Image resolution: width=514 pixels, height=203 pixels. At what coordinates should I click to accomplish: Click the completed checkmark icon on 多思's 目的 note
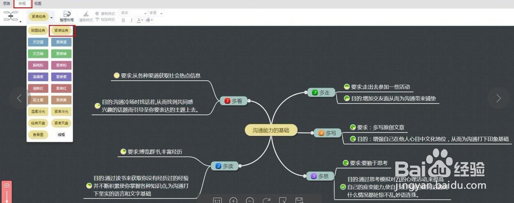click(343, 187)
